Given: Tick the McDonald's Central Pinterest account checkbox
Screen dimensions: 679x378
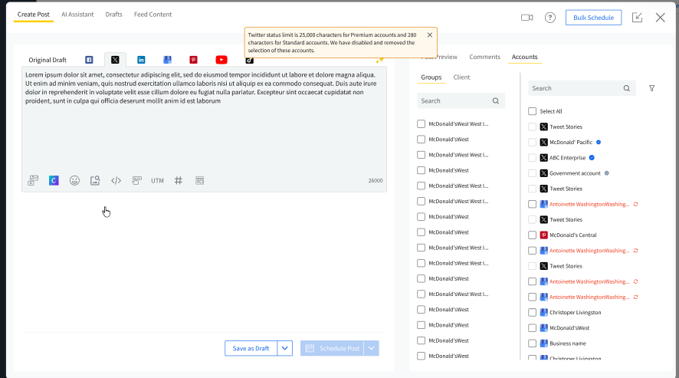Looking at the screenshot, I should (x=532, y=235).
